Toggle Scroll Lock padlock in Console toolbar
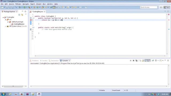 (143, 61)
